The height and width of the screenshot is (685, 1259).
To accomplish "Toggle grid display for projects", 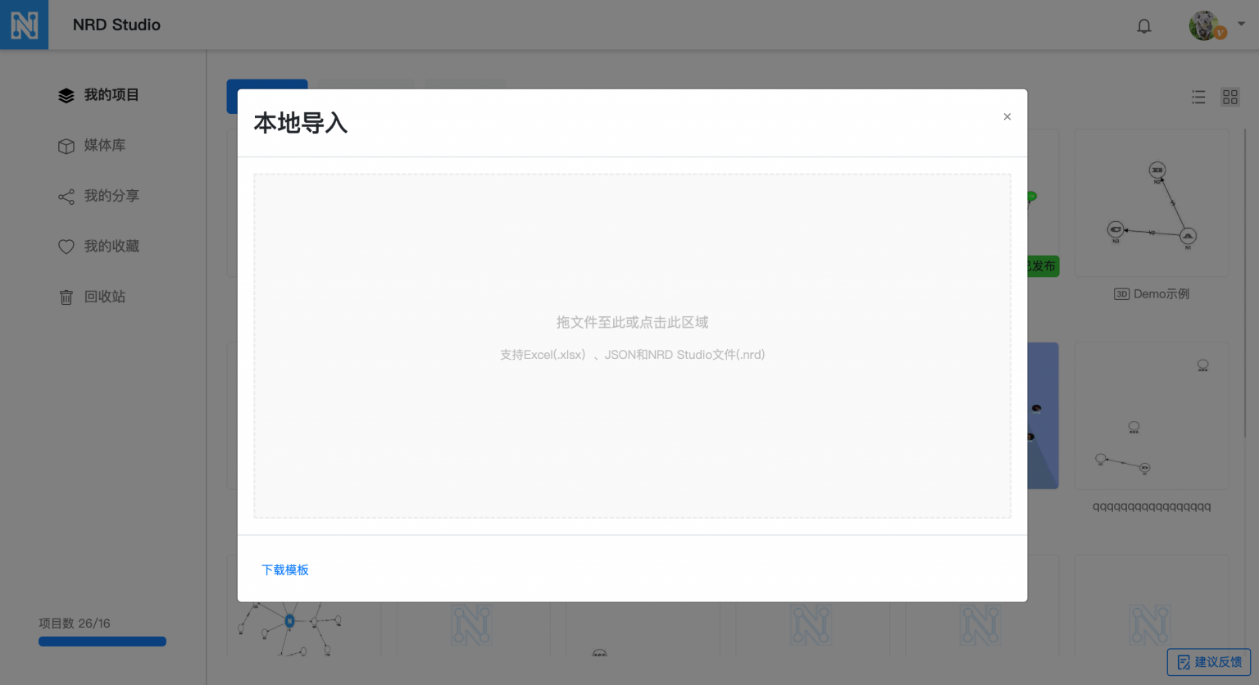I will (x=1229, y=96).
